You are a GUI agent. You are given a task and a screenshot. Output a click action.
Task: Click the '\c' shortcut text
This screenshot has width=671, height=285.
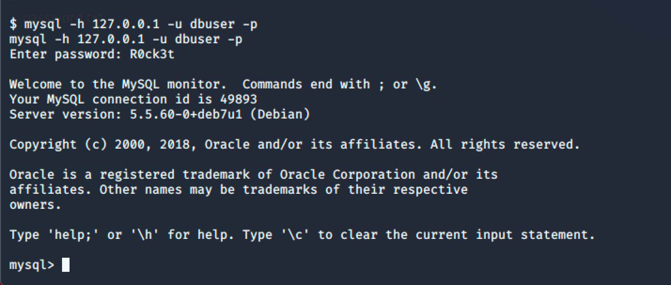299,235
